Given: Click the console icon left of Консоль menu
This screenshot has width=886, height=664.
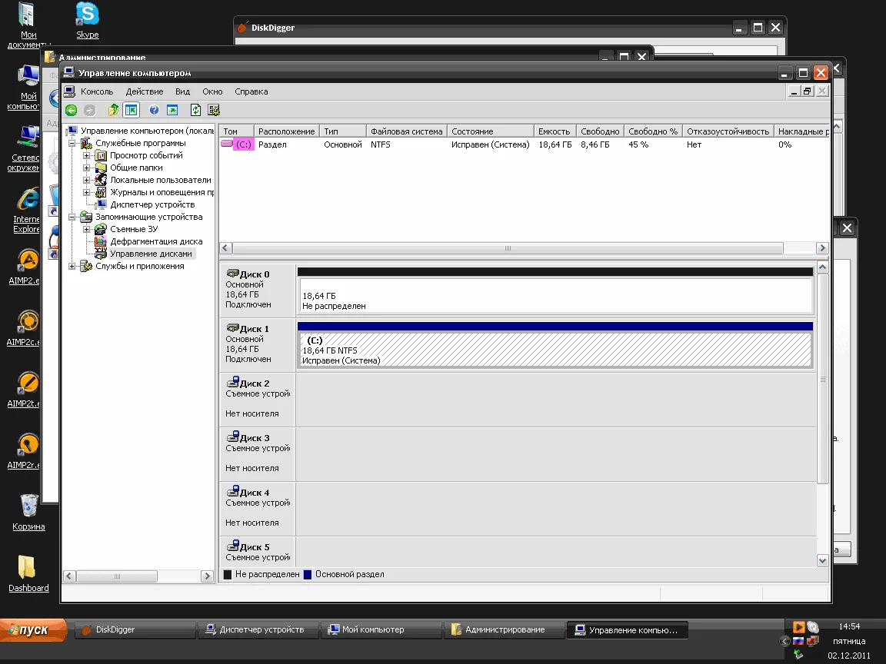Looking at the screenshot, I should (69, 91).
